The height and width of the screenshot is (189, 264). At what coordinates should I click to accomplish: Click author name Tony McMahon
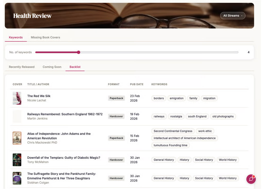pyautogui.click(x=38, y=162)
